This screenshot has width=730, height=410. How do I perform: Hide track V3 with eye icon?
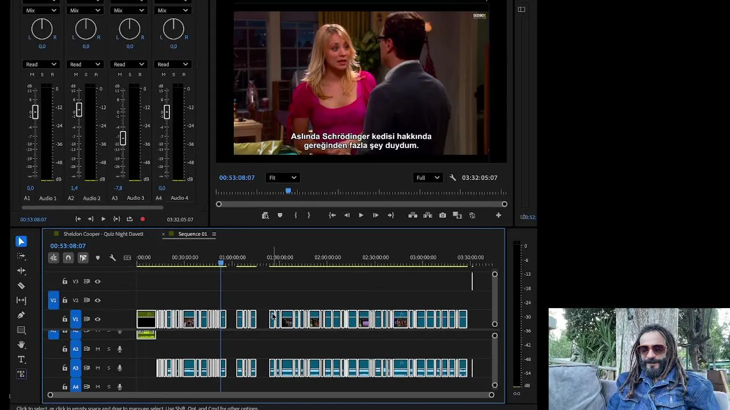tap(98, 281)
